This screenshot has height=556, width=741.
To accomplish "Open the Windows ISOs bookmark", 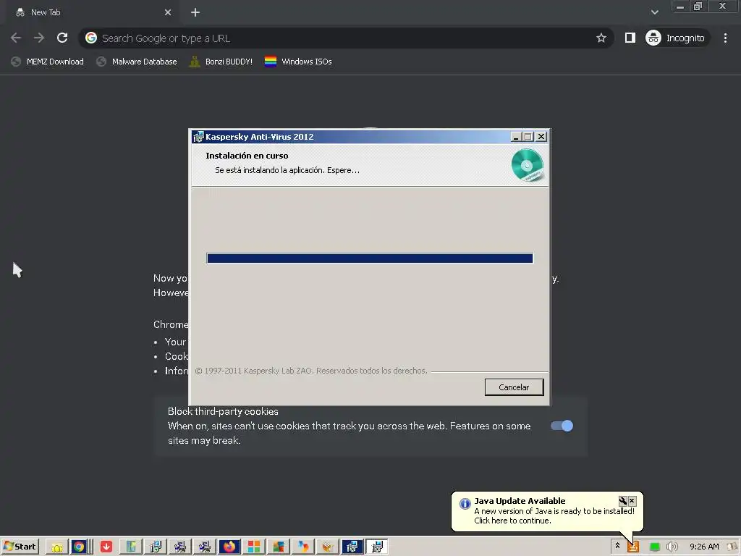I will 298,62.
